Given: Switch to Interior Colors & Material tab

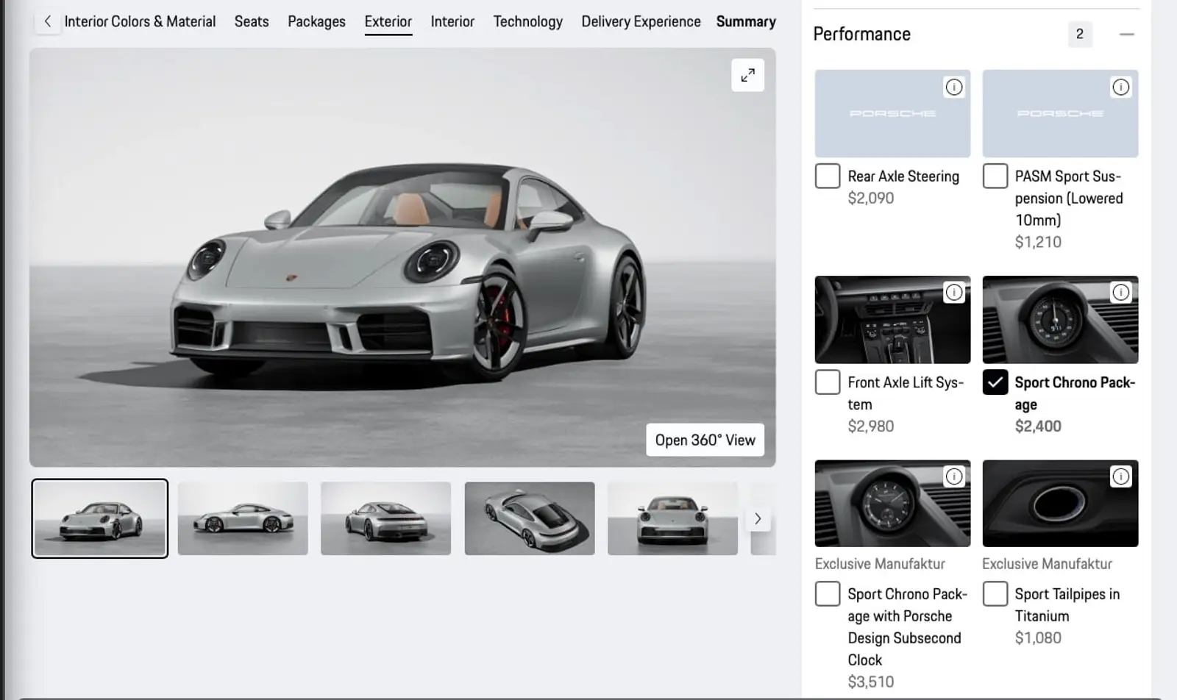Looking at the screenshot, I should tap(140, 21).
